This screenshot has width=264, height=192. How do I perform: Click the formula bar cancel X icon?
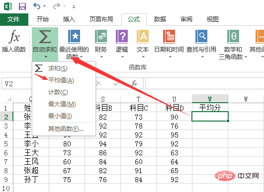pos(98,83)
